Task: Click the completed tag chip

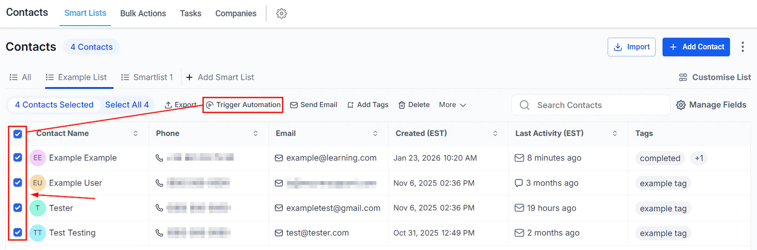Action: pos(660,158)
